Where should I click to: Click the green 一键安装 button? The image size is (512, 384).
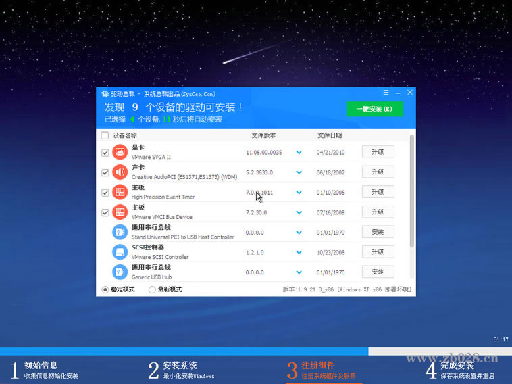click(374, 109)
